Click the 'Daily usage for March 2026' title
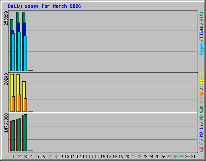 [44, 6]
